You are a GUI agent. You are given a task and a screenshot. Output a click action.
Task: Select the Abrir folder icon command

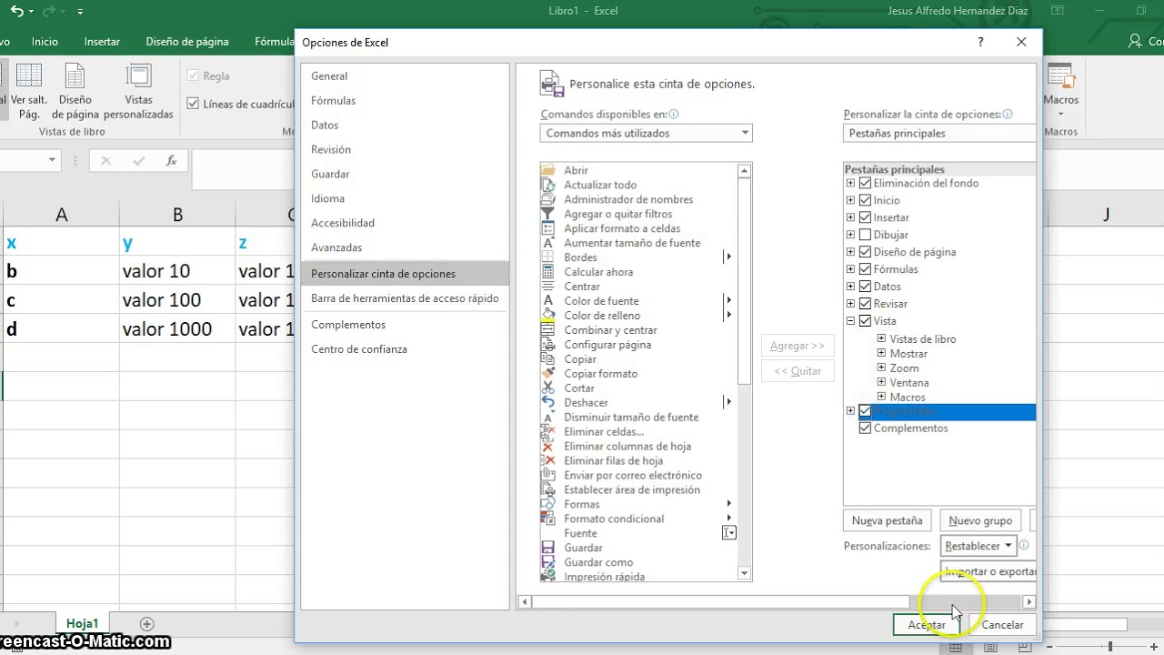click(547, 170)
